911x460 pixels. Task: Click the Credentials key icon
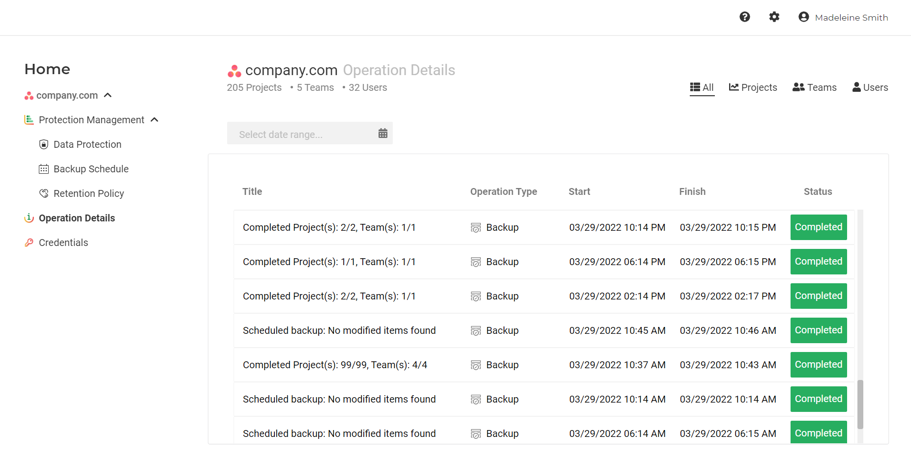tap(29, 243)
